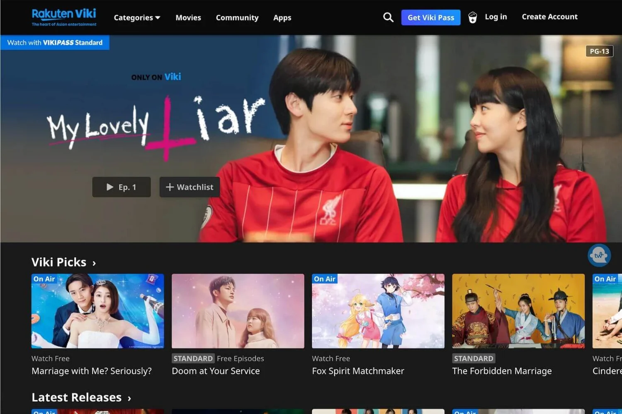Image resolution: width=622 pixels, height=414 pixels.
Task: Click the Watch with VIKIPASS Standard banner
Action: 55,43
